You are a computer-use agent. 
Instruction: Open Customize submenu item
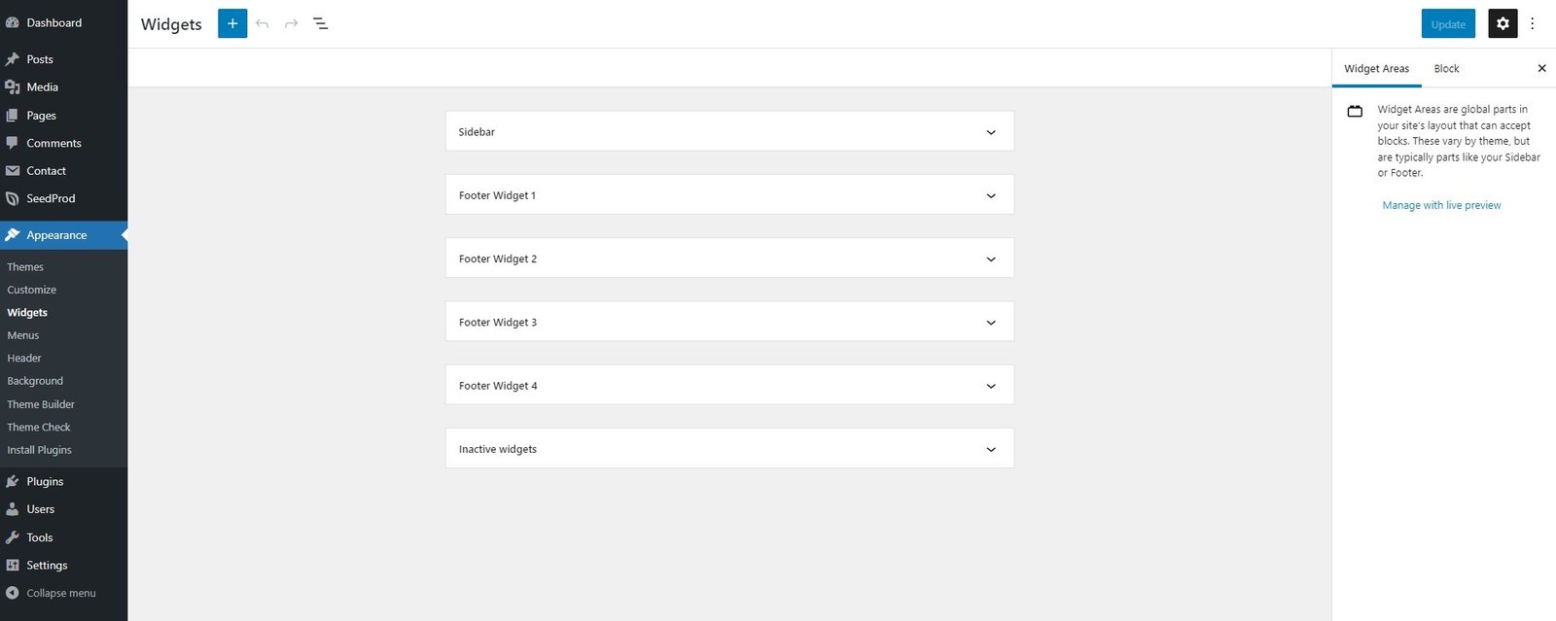point(31,290)
